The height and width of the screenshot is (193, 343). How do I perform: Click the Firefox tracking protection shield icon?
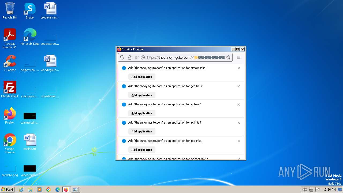click(x=122, y=57)
